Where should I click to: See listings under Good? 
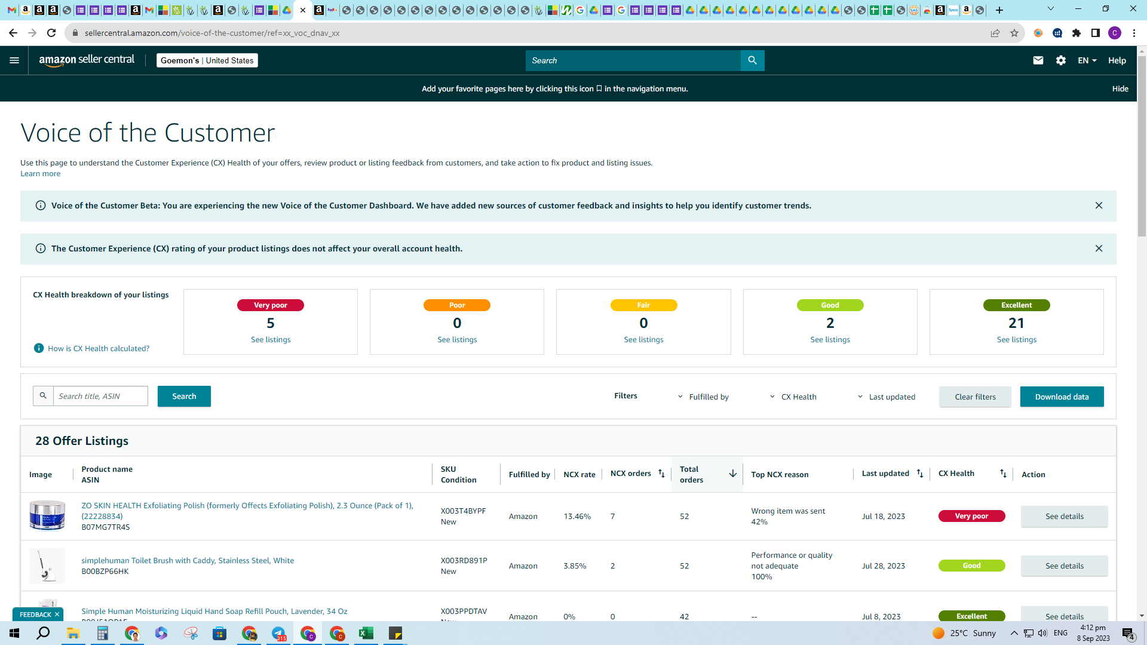click(x=830, y=339)
